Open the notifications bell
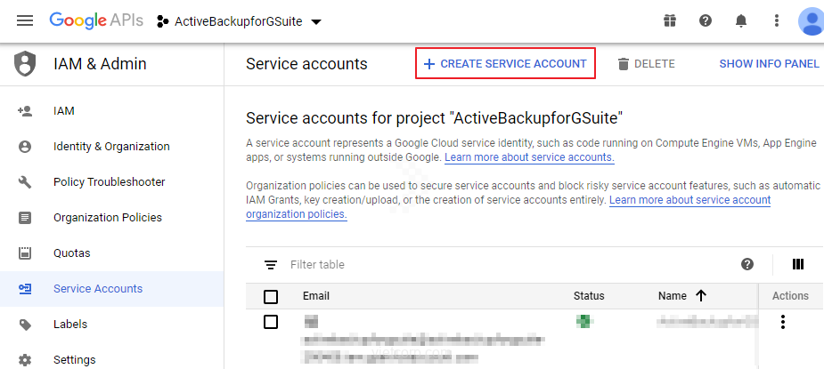Viewport: 824px width, 369px height. click(x=741, y=20)
